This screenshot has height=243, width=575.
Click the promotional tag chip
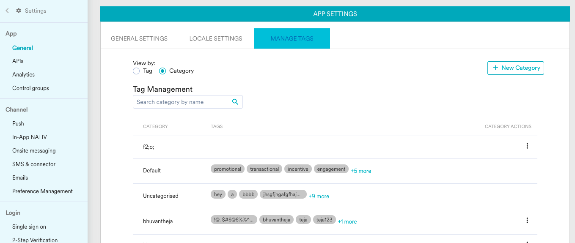coord(228,169)
